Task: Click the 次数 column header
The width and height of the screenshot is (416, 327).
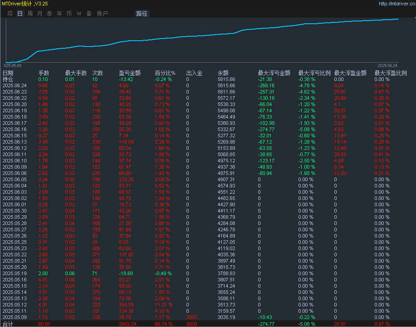Action: [97, 73]
